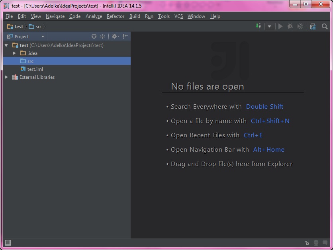Click the test breadcrumb in navigation bar
The width and height of the screenshot is (333, 250).
pyautogui.click(x=15, y=27)
